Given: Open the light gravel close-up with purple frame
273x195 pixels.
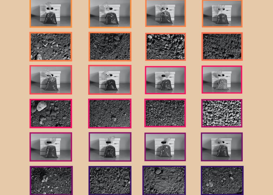Looking at the screenshot, I should tap(222, 113).
